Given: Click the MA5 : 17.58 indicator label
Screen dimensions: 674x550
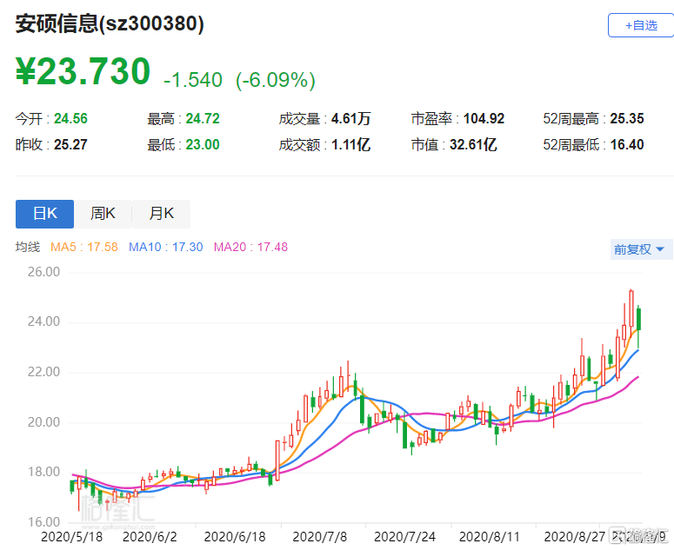Looking at the screenshot, I should point(84,248).
